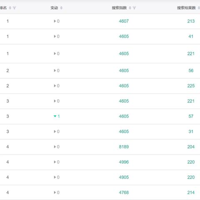The width and height of the screenshot is (200, 200).
Task: Open search index value 4607
Action: click(124, 21)
